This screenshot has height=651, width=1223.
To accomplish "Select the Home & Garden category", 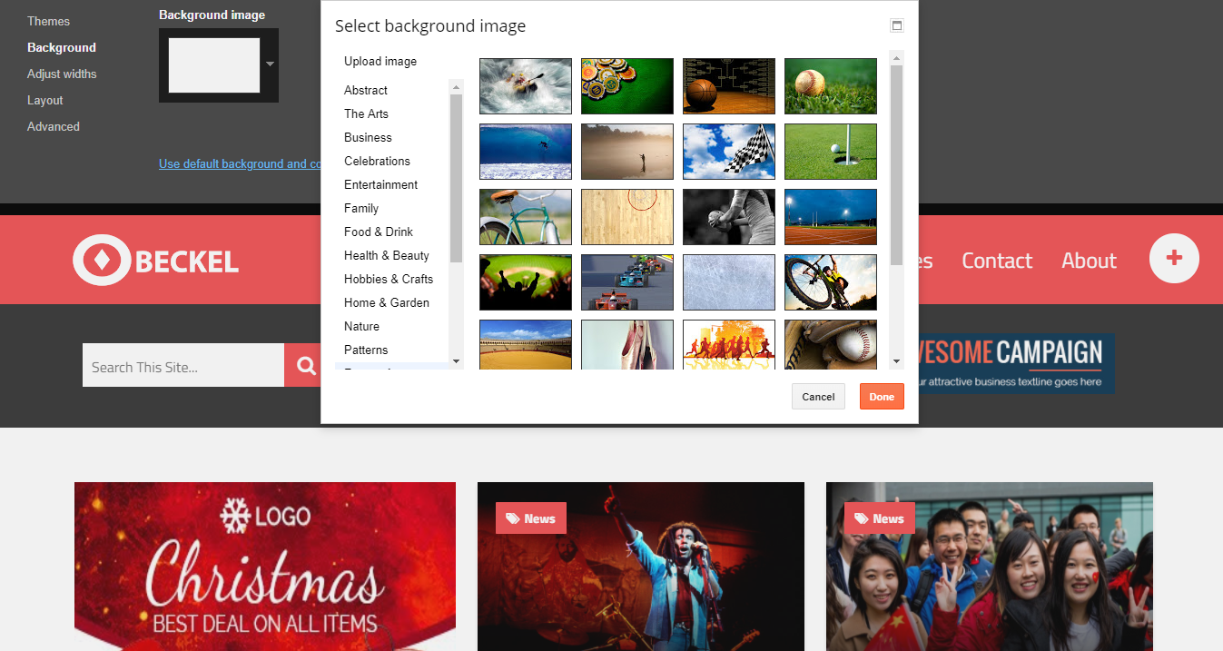I will pyautogui.click(x=387, y=302).
